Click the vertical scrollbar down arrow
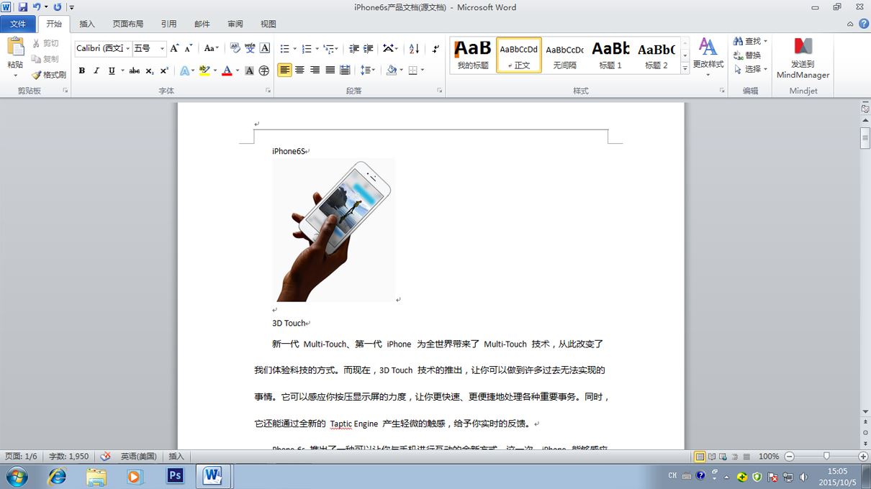The height and width of the screenshot is (489, 871). click(865, 411)
